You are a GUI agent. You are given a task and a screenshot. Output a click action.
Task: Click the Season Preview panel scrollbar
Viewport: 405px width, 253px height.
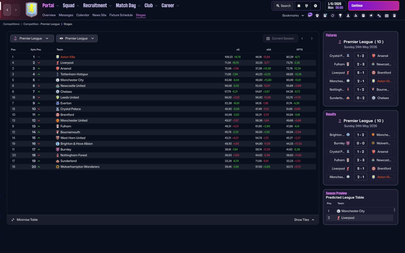click(394, 210)
